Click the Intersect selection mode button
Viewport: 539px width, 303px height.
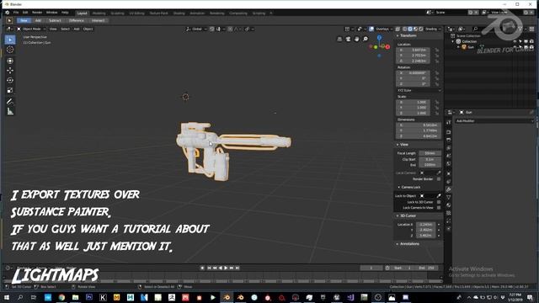tap(98, 20)
